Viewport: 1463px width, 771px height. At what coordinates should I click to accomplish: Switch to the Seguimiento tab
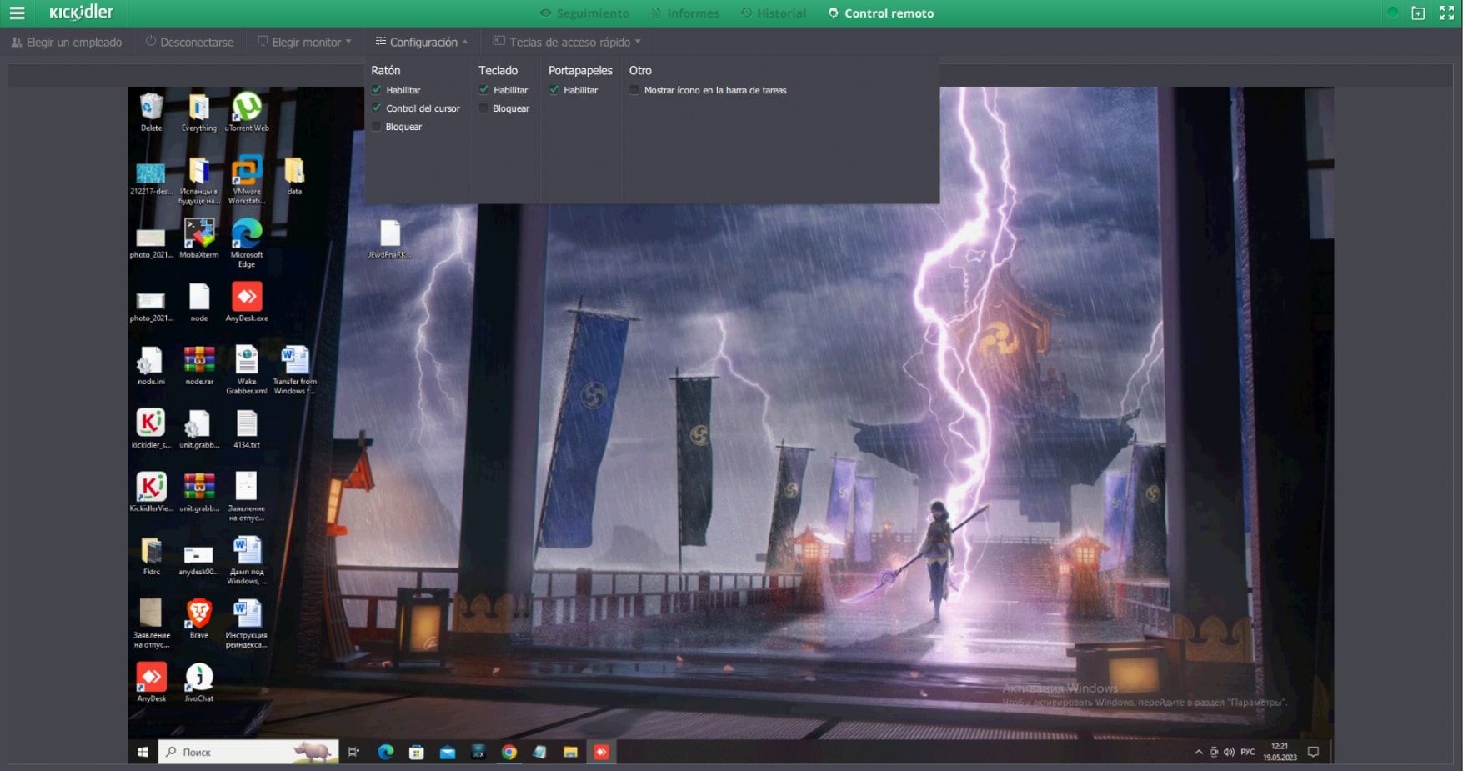pyautogui.click(x=584, y=13)
